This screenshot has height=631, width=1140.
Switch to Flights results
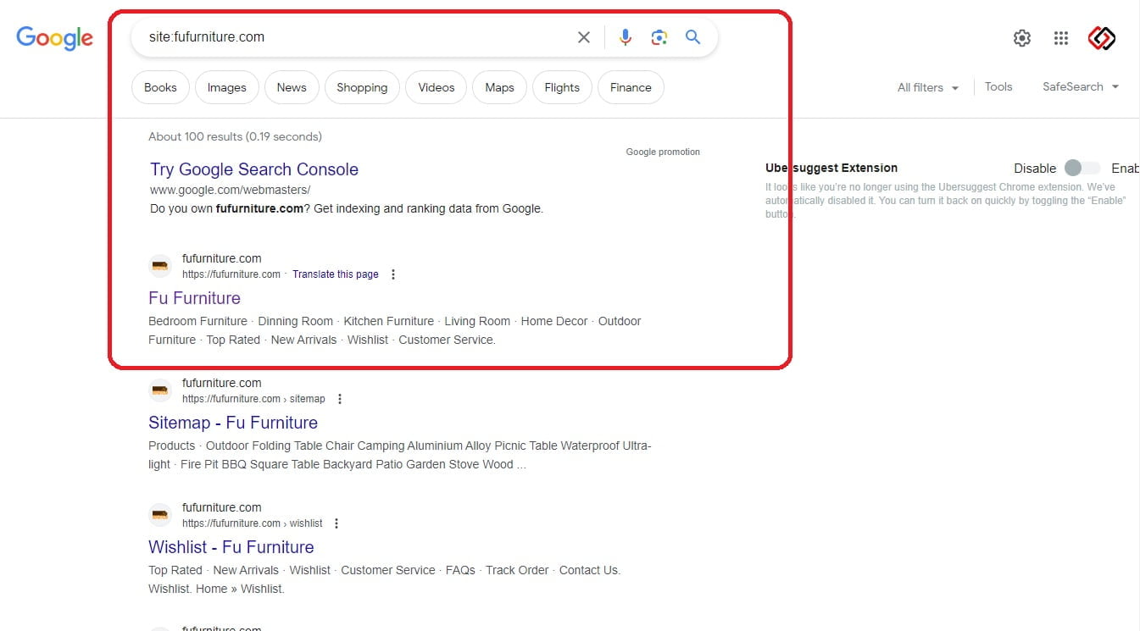pos(562,87)
